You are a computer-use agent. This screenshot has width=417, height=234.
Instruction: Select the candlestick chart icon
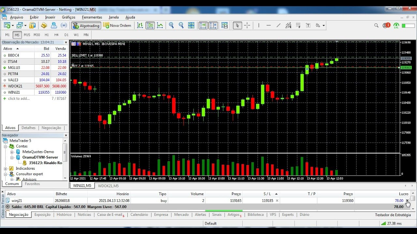tap(150, 25)
